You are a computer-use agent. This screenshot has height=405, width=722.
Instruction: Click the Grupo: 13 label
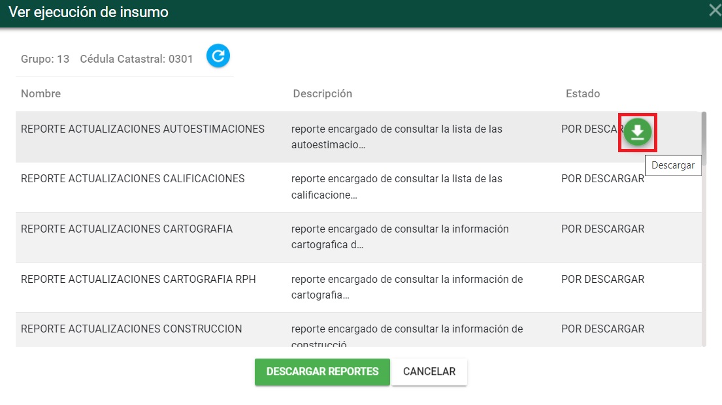45,59
